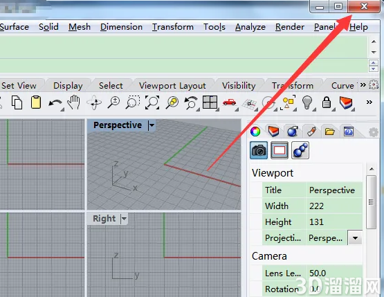The width and height of the screenshot is (384, 297).
Task: Open the Dimension menu
Action: point(121,27)
